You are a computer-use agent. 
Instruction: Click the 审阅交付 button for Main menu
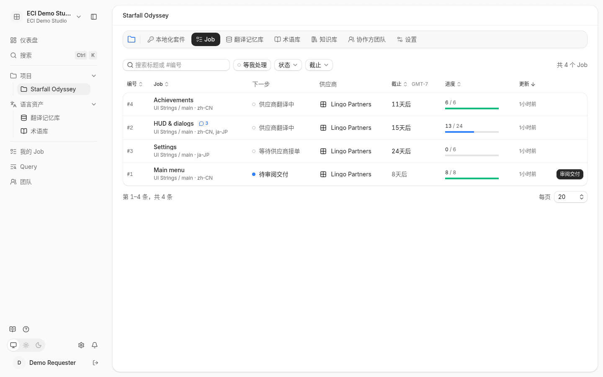tap(570, 174)
